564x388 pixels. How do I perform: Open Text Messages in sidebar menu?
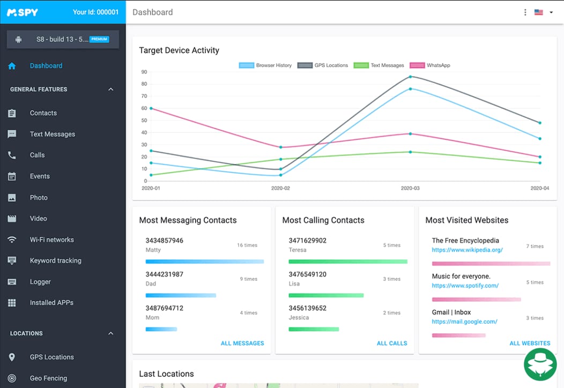[x=52, y=135]
